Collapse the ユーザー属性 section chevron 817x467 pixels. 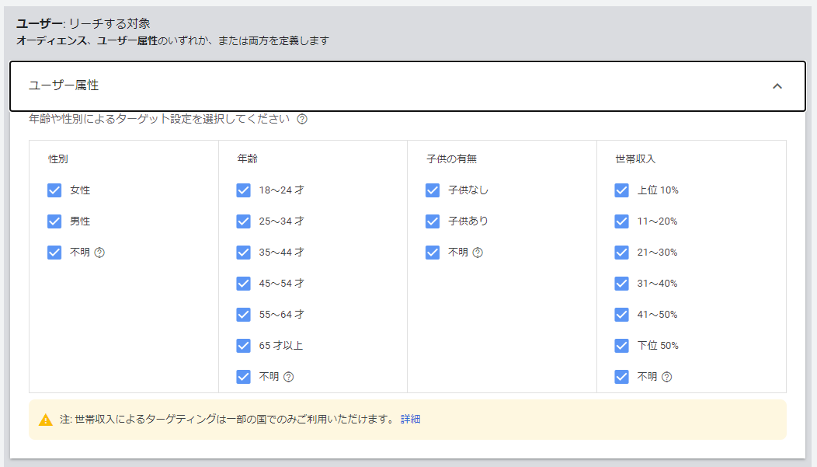(777, 86)
